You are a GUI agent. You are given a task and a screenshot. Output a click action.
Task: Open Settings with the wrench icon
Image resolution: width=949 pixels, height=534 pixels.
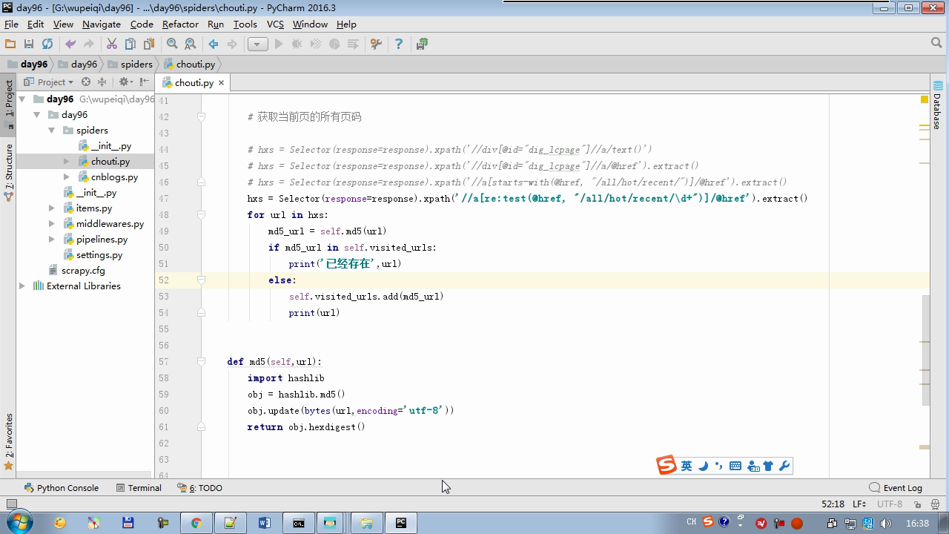376,44
